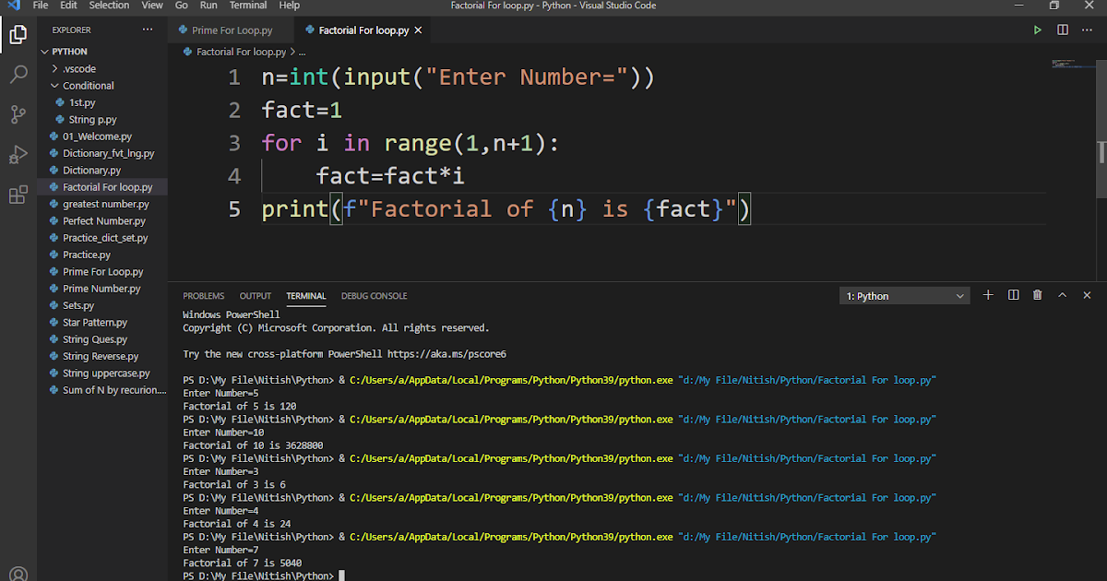Open Sum of N by recurion file

tap(101, 390)
